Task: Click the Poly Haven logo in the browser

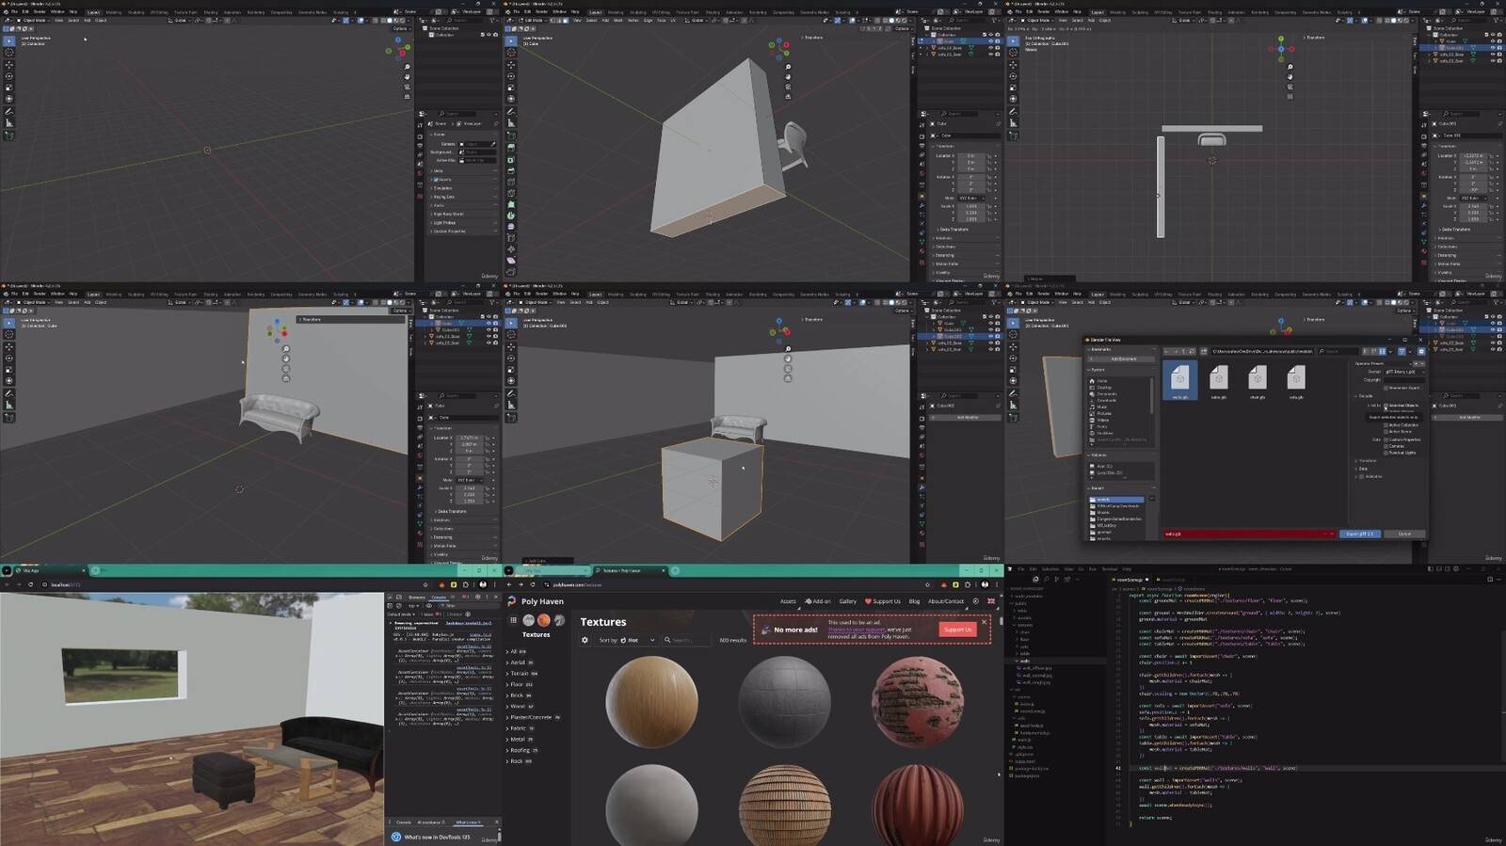Action: [535, 601]
